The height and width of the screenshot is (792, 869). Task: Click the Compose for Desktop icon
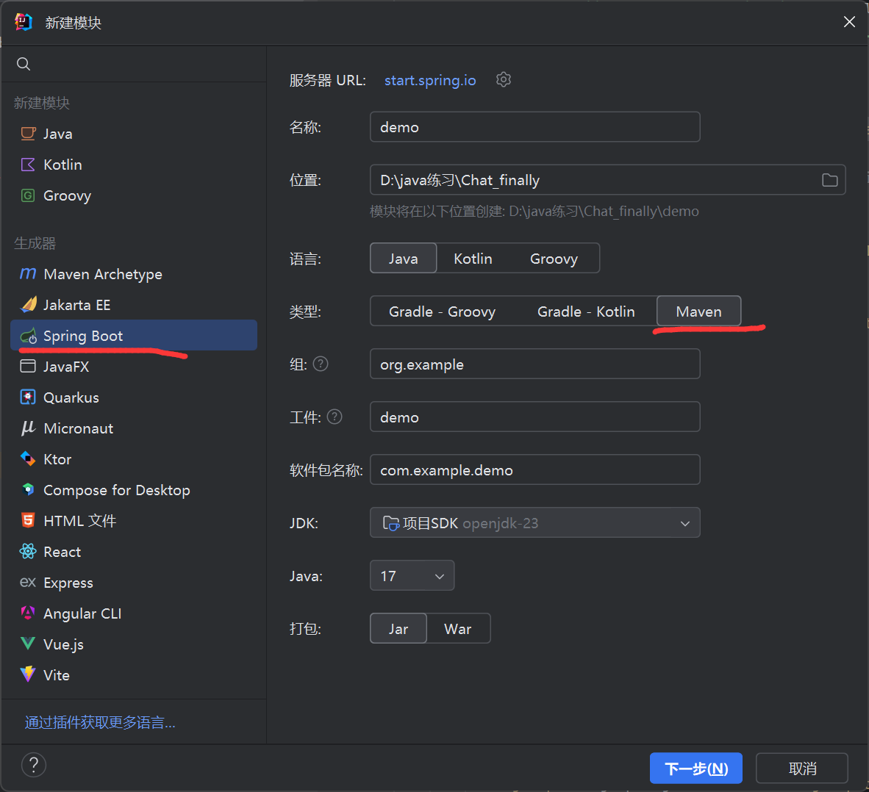click(28, 489)
